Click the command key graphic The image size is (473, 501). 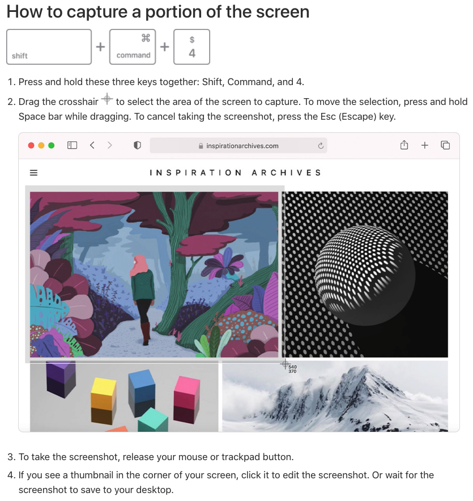click(x=133, y=47)
